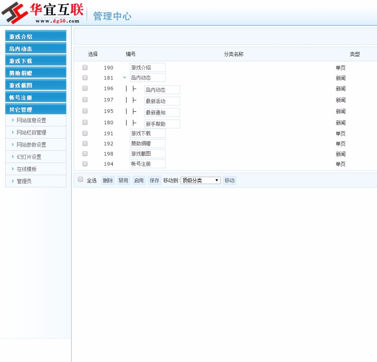The height and width of the screenshot is (362, 377).
Task: Open 游戏介绍 sidebar menu
Action: pyautogui.click(x=36, y=36)
